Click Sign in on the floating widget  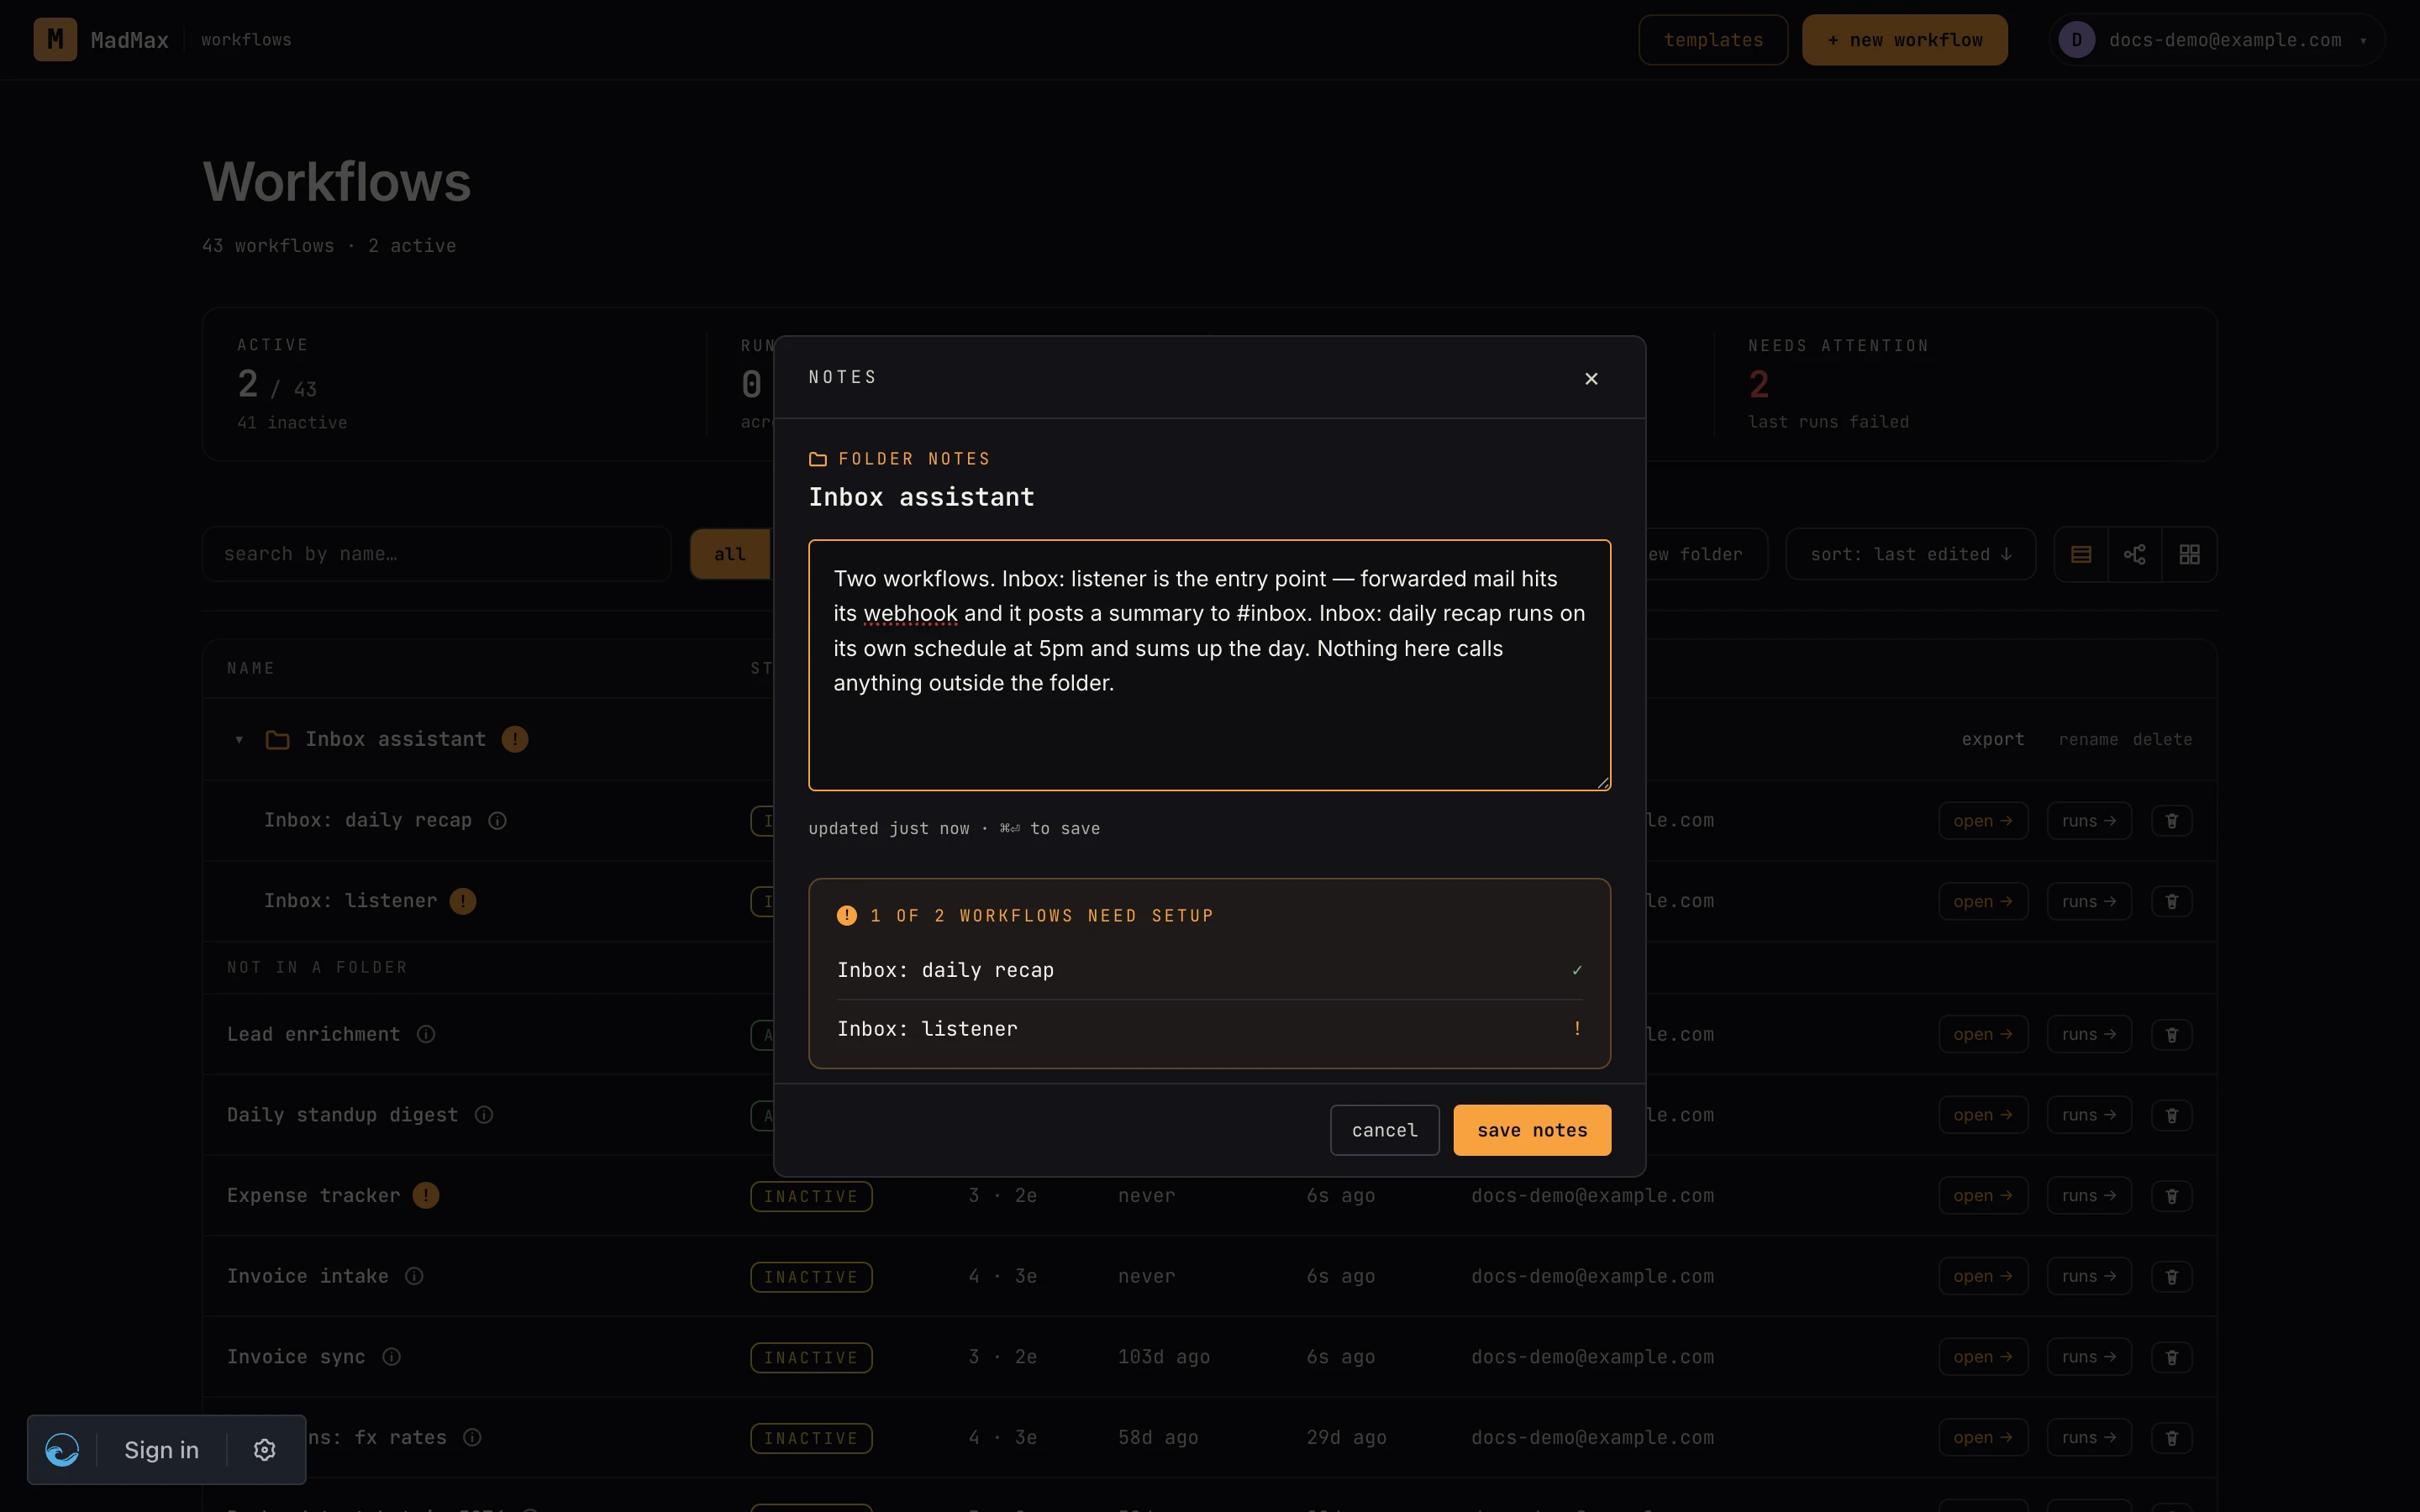161,1449
